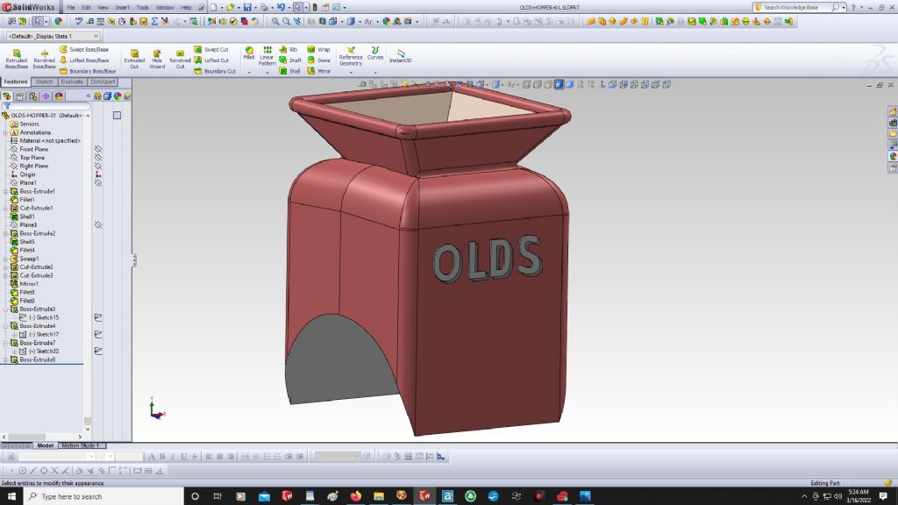This screenshot has height=505, width=898.
Task: Click the Windows taskbar search box
Action: pos(103,496)
